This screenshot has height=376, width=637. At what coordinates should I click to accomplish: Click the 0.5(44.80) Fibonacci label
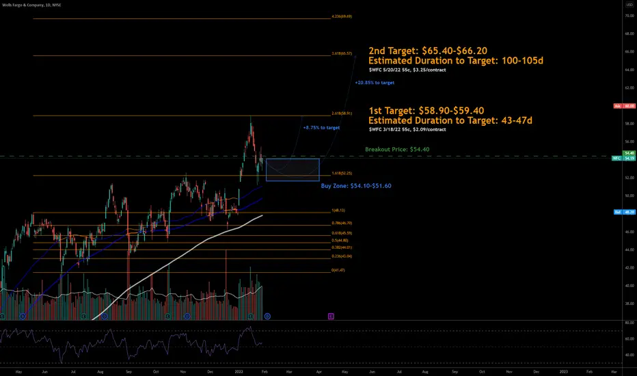(x=340, y=240)
